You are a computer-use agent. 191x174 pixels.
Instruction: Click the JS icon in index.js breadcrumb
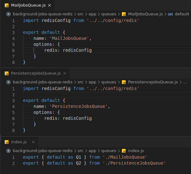pos(124,151)
